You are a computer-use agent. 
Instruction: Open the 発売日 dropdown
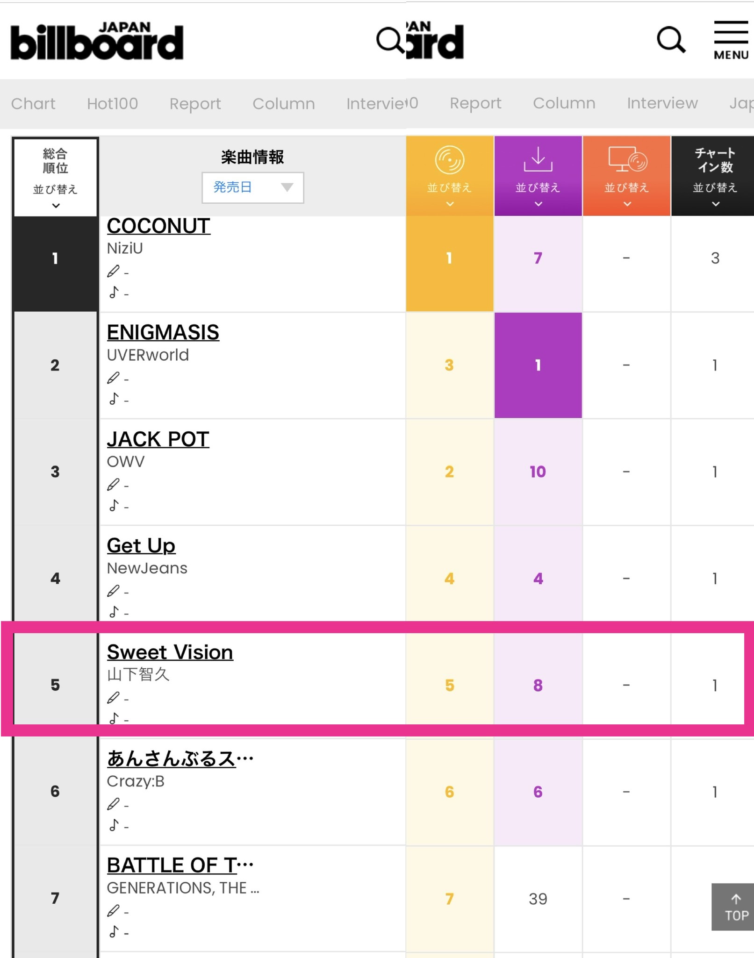click(252, 187)
